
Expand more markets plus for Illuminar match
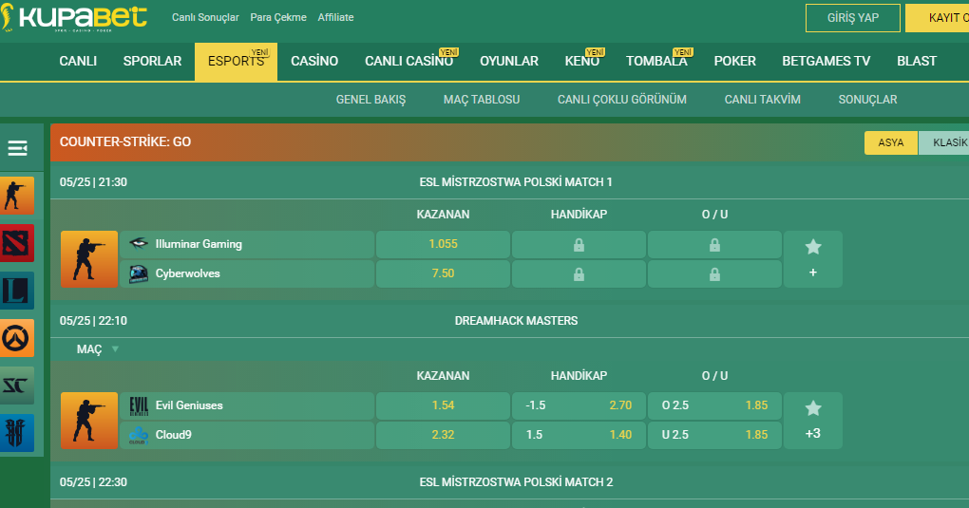(x=813, y=273)
